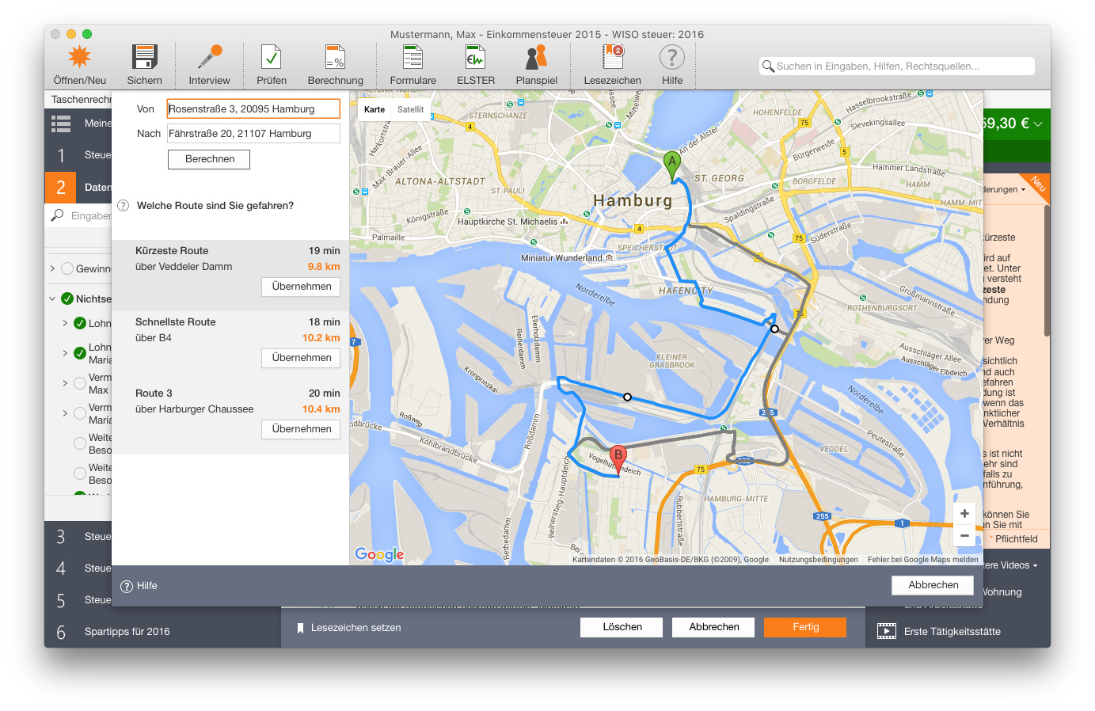Start the Interview mode via microphone icon
This screenshot has width=1095, height=711.
pyautogui.click(x=210, y=57)
